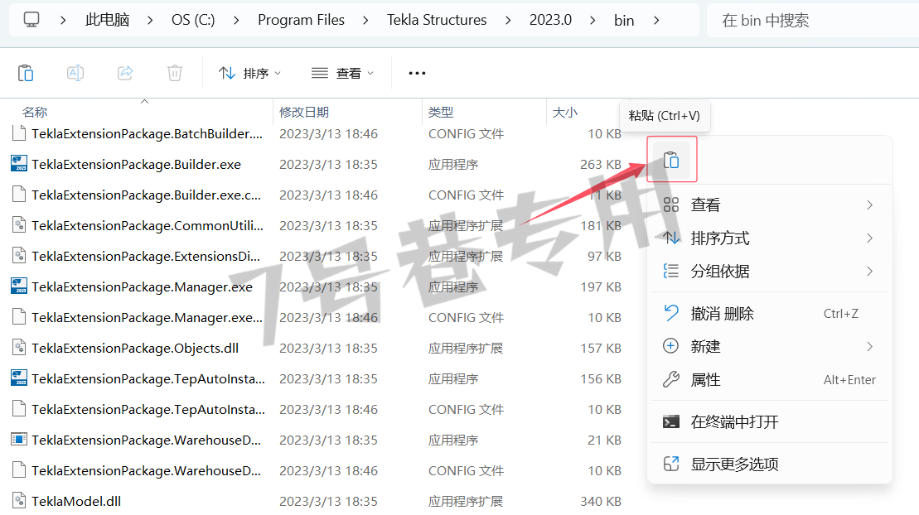Click the Tekla Structures breadcrumb
This screenshot has height=515, width=919.
click(x=437, y=20)
